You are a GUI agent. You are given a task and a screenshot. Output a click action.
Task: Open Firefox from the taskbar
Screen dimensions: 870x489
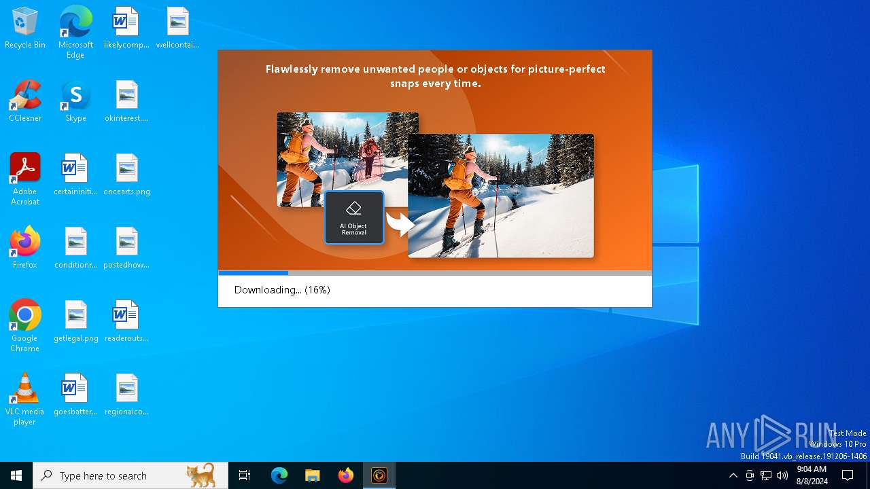346,475
